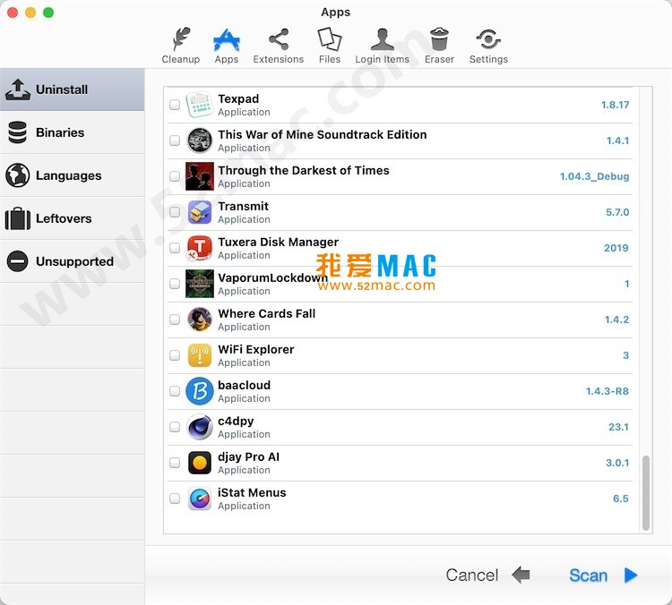Click the Tuxera Disk Manager icon
The image size is (672, 605).
199,248
